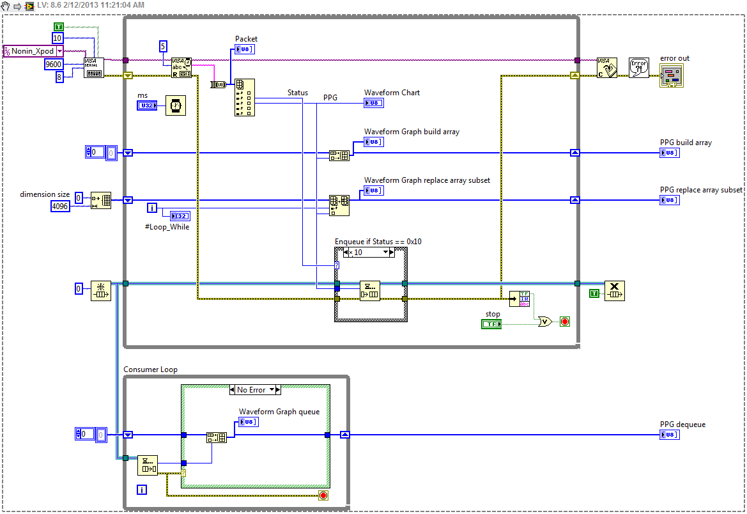Click the Consumer Loop label text

click(x=151, y=370)
